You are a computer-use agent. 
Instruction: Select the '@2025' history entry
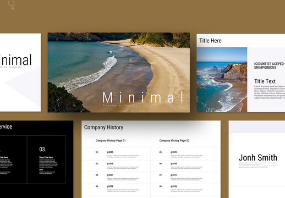[110, 152]
